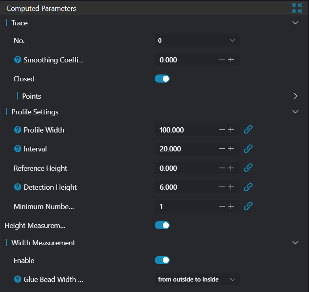Click link icon next to Minimum Number field
Image resolution: width=309 pixels, height=292 pixels.
[x=249, y=206]
